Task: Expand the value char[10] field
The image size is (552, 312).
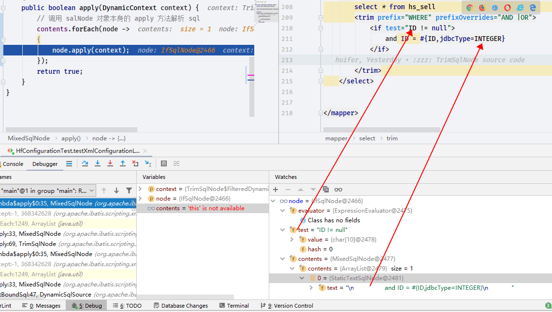Action: [x=292, y=240]
